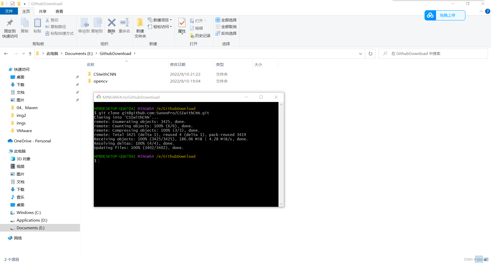Select 3D 对象 in sidebar
The width and height of the screenshot is (491, 263).
24,159
